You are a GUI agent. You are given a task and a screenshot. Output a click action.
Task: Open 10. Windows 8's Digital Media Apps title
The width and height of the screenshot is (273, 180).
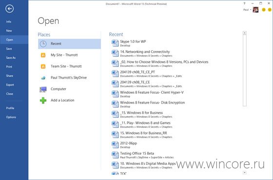(148, 163)
